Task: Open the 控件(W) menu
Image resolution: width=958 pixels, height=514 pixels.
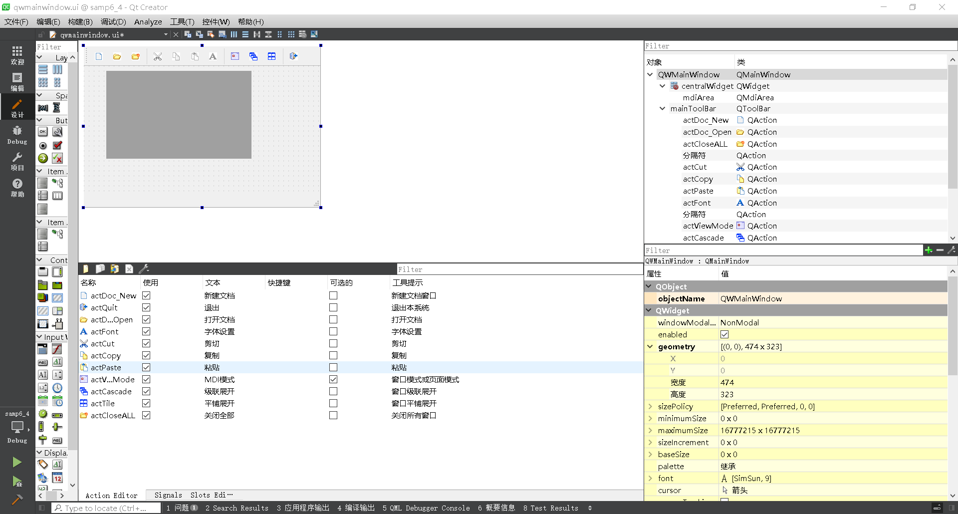Action: tap(216, 21)
